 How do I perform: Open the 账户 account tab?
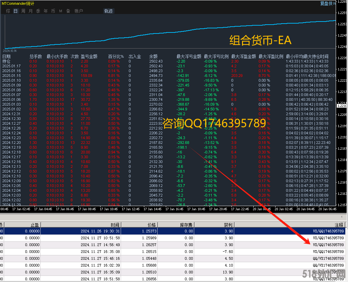(x=79, y=11)
